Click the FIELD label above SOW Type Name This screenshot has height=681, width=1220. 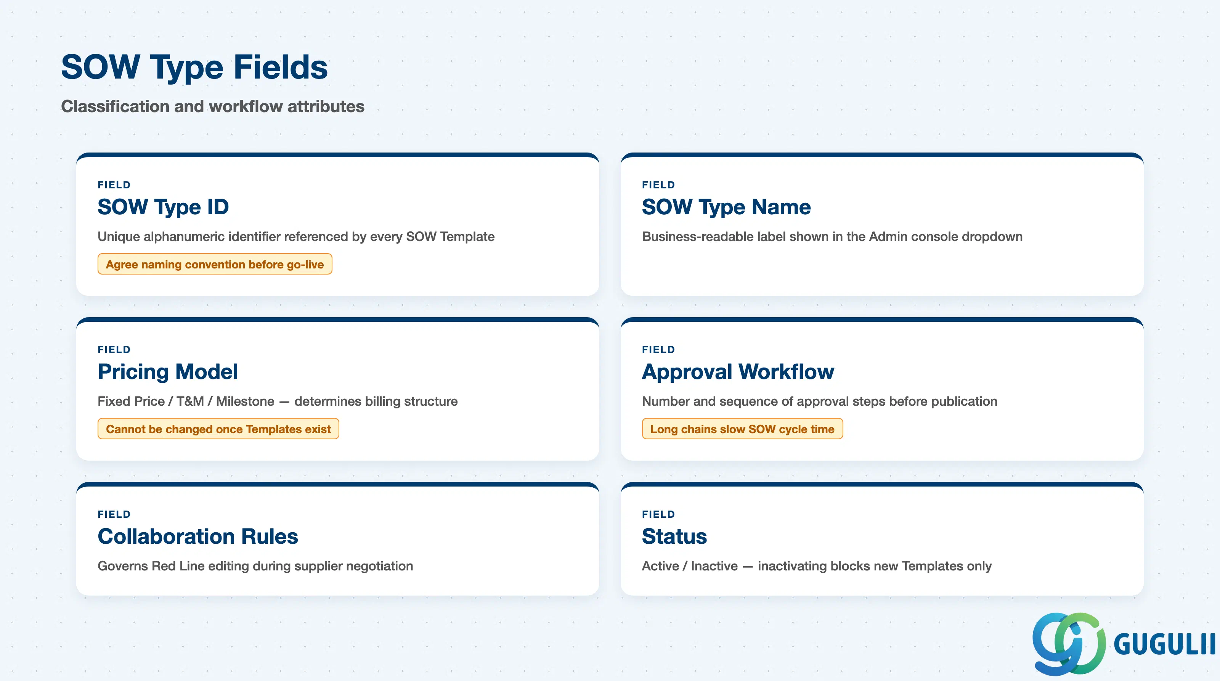click(x=658, y=185)
